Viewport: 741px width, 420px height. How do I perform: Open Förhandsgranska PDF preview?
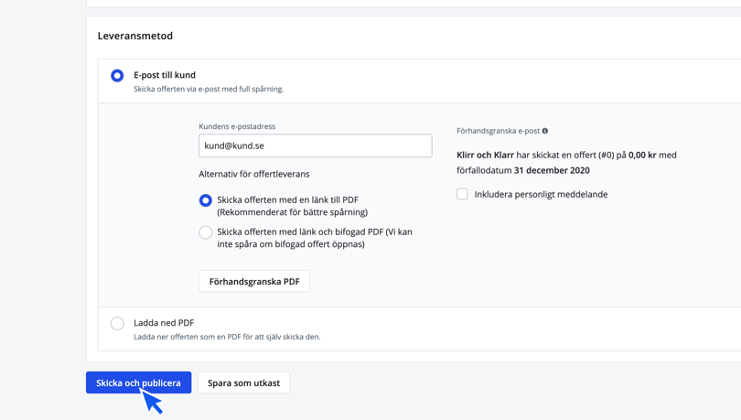pyautogui.click(x=254, y=281)
